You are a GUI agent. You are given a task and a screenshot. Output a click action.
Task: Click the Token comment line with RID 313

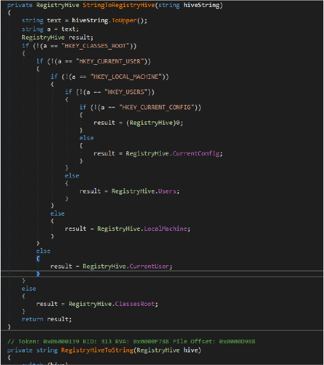coord(131,341)
